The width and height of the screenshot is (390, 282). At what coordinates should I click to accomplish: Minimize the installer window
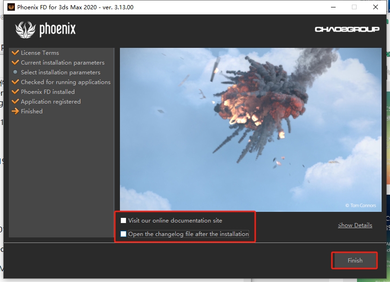[333, 7]
